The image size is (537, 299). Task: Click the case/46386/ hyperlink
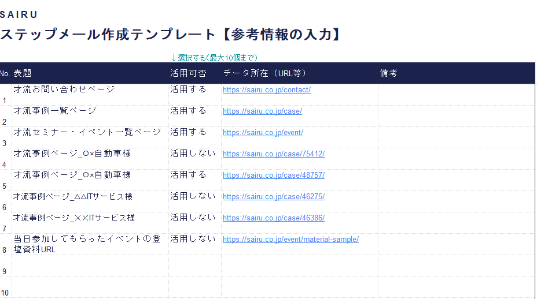273,218
